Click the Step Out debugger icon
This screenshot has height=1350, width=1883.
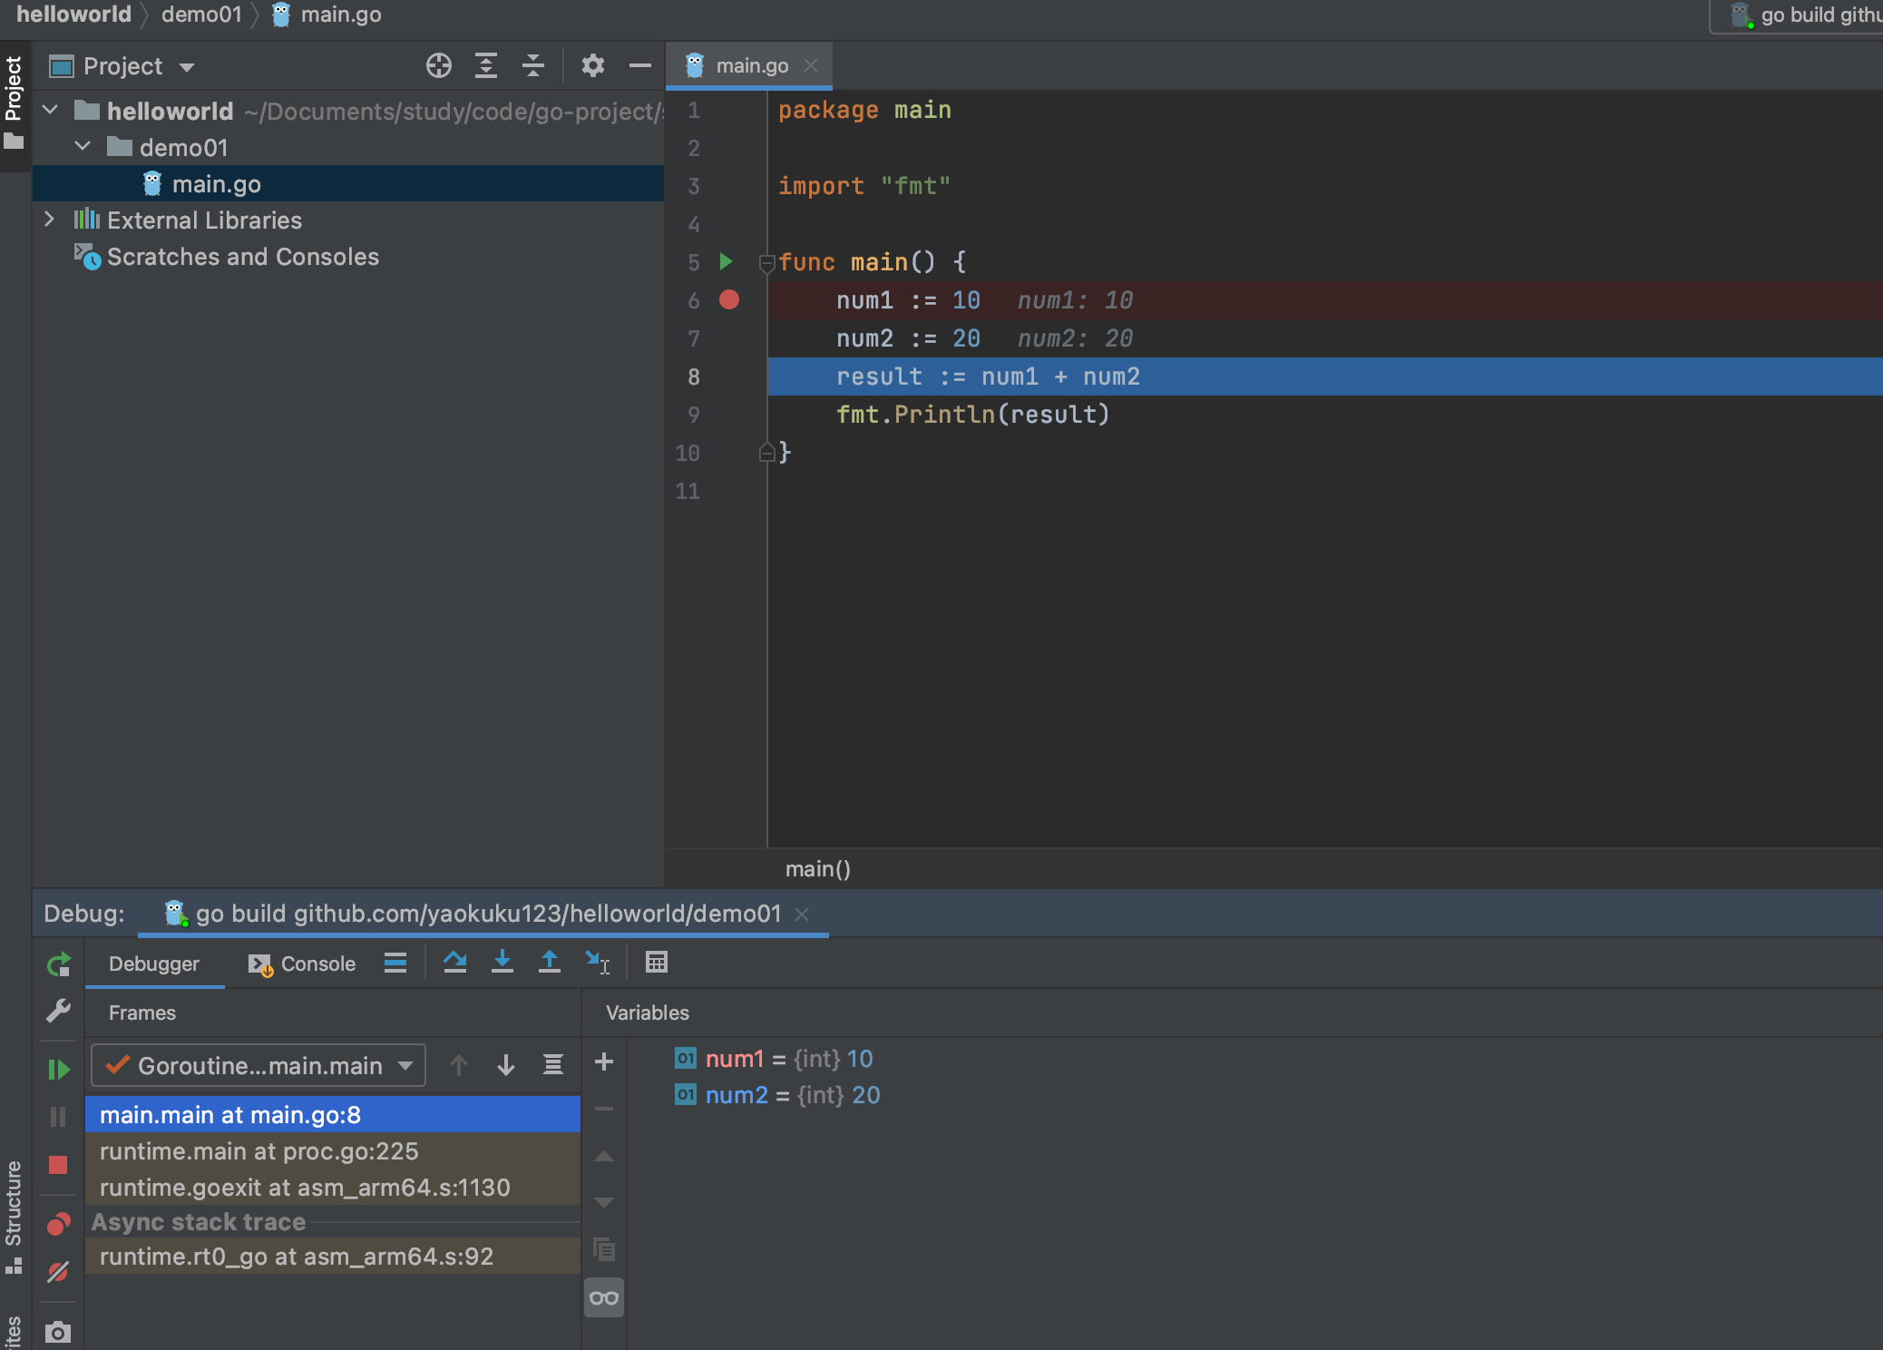coord(549,962)
